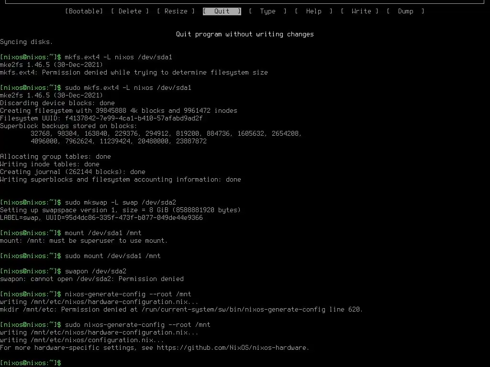Screen dimensions: 490x367
Task: Click the 'Syncing disks.' line
Action: [27, 42]
